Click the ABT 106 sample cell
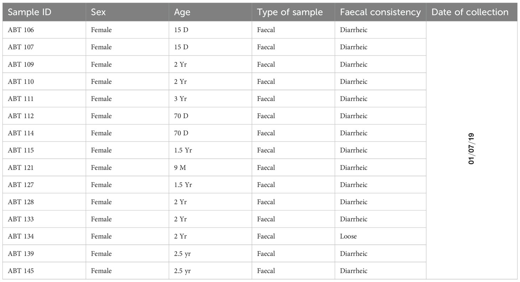Viewport: 520px width, 282px height. click(x=44, y=30)
